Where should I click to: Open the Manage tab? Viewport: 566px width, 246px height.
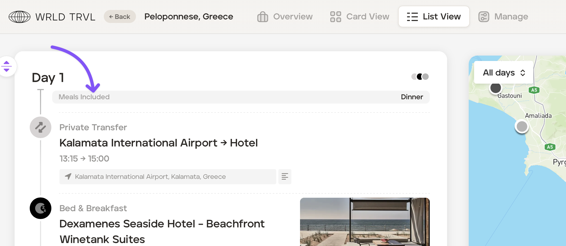coord(503,17)
